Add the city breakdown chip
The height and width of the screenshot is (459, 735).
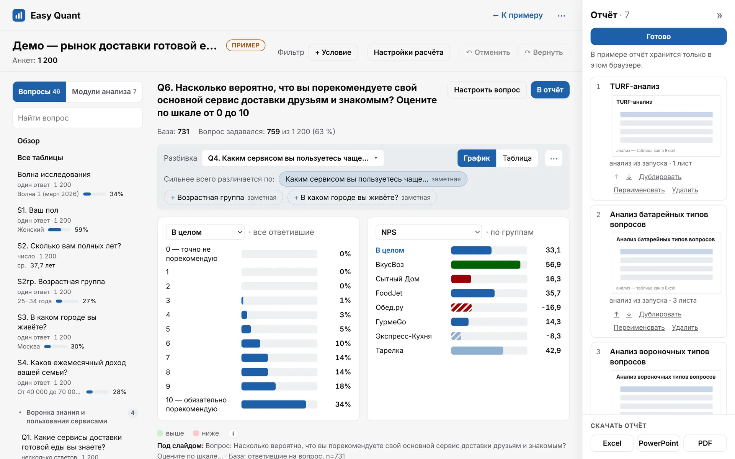click(362, 198)
